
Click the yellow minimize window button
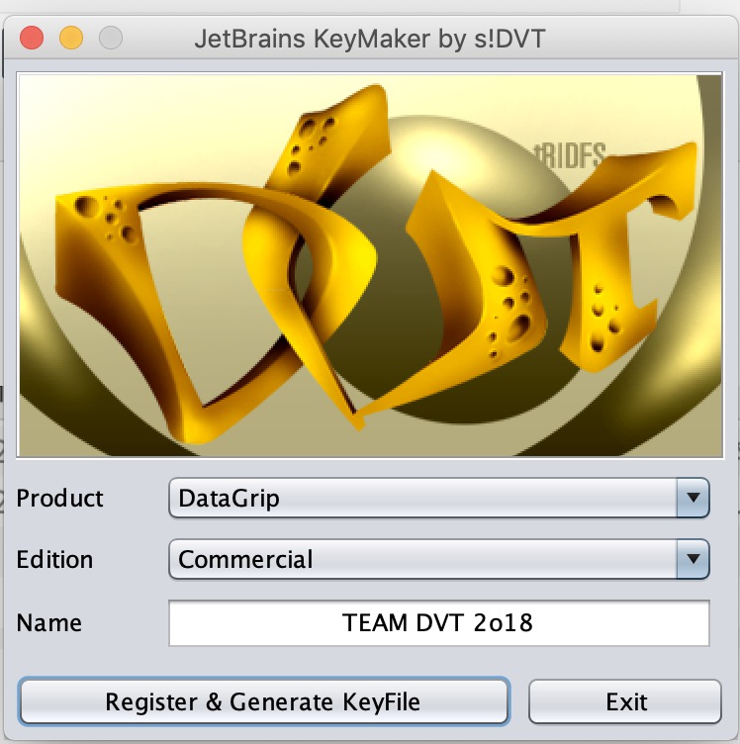pyautogui.click(x=71, y=39)
